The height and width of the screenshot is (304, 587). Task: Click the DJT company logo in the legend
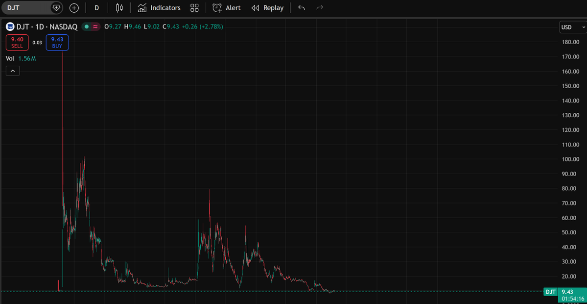10,26
